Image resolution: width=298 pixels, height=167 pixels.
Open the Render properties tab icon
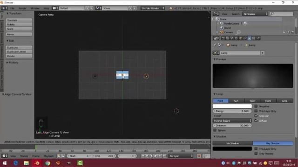click(223, 38)
